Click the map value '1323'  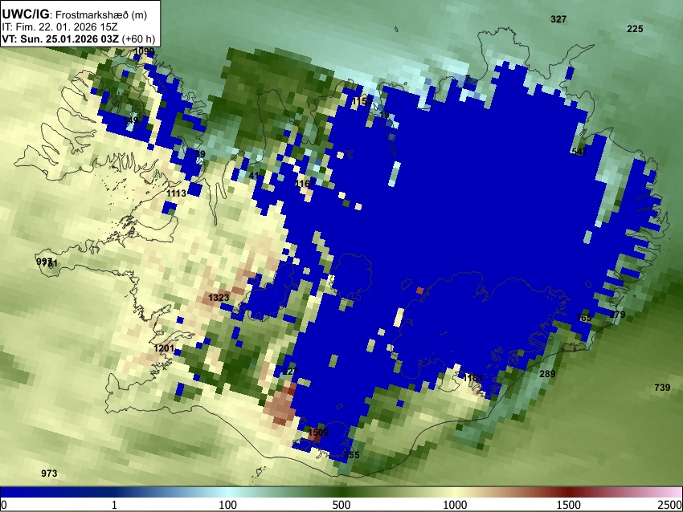tap(219, 298)
